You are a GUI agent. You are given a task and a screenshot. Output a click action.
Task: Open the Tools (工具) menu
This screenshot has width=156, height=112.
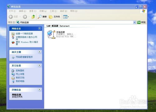(x=53, y=11)
